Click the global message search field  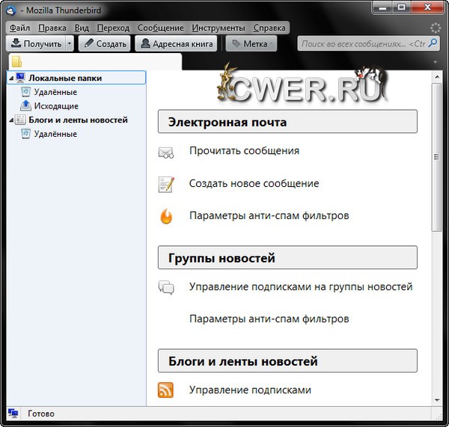tap(363, 44)
